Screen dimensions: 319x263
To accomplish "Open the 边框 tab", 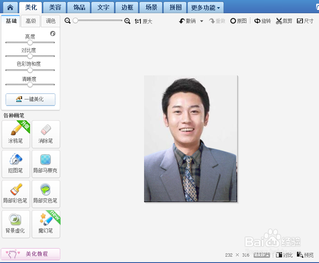I will 127,8.
